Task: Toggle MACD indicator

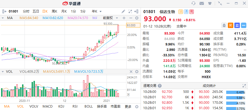Action: point(48,106)
